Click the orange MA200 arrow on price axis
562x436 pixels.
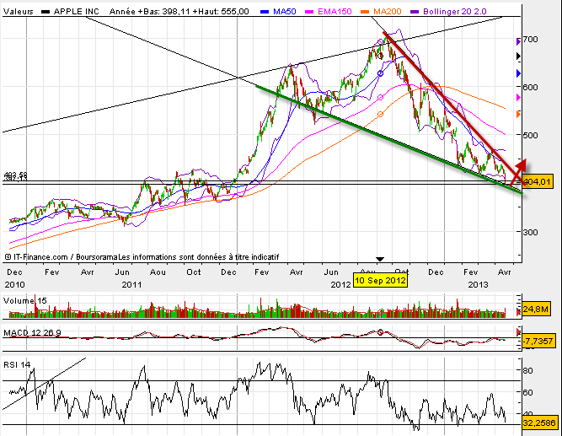[x=518, y=114]
